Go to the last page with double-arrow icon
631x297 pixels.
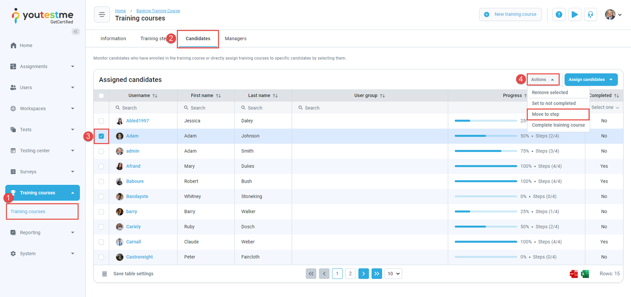(x=377, y=274)
